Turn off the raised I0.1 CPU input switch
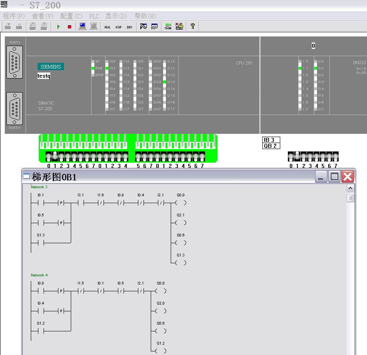Viewport: 367px width, 355px height. pyautogui.click(x=55, y=156)
